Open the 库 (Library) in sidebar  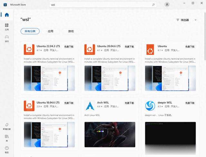pyautogui.click(x=7, y=138)
